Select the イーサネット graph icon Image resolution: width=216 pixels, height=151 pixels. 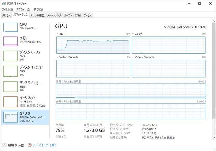[10, 101]
